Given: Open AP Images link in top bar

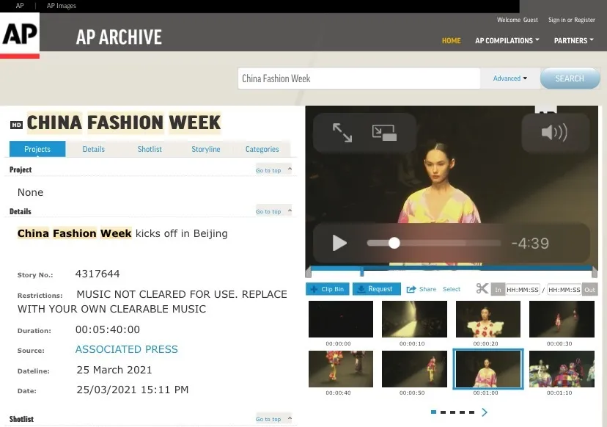Looking at the screenshot, I should (x=61, y=6).
